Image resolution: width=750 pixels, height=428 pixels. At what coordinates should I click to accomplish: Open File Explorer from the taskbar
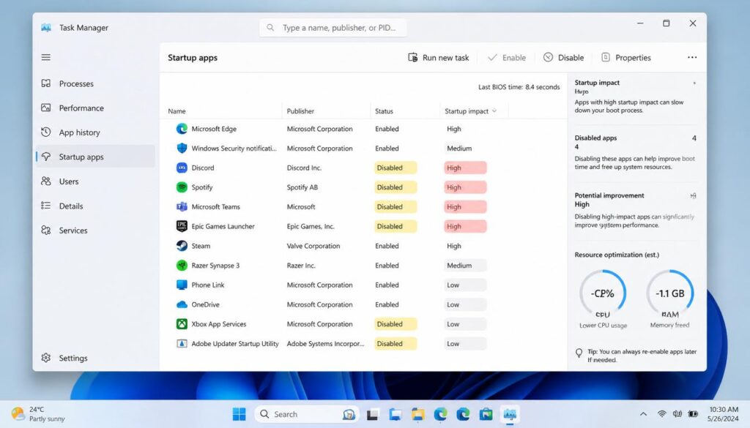coord(417,413)
